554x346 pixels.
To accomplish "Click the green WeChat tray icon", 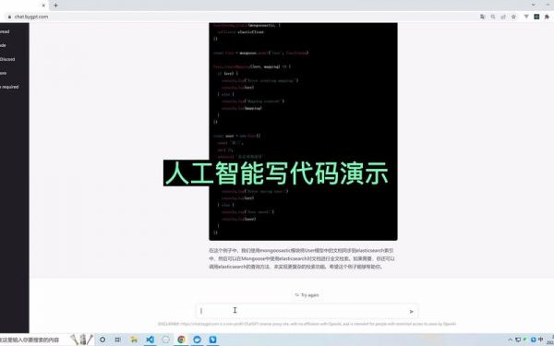I will tap(525, 340).
